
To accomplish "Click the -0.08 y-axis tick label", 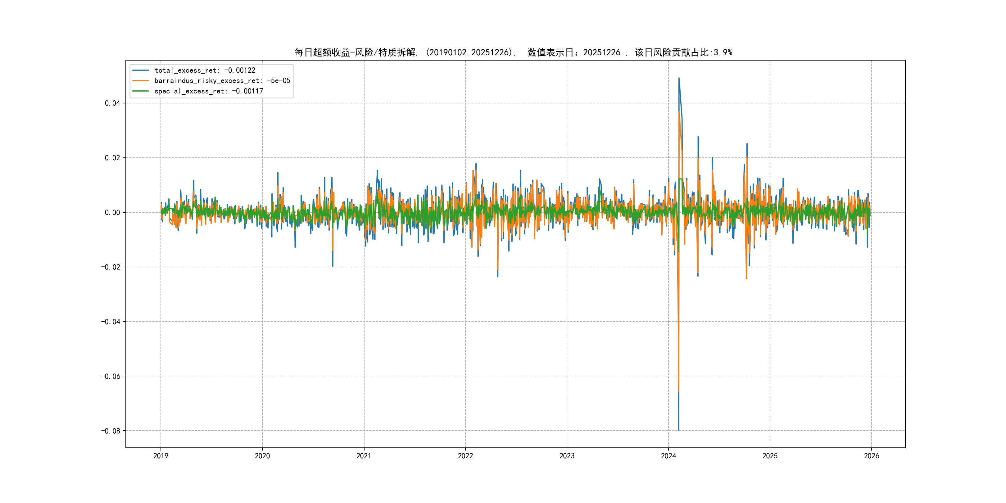I will tap(111, 431).
